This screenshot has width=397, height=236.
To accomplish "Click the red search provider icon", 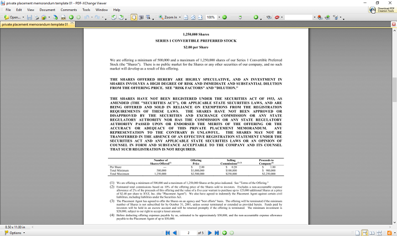I will point(277,17).
